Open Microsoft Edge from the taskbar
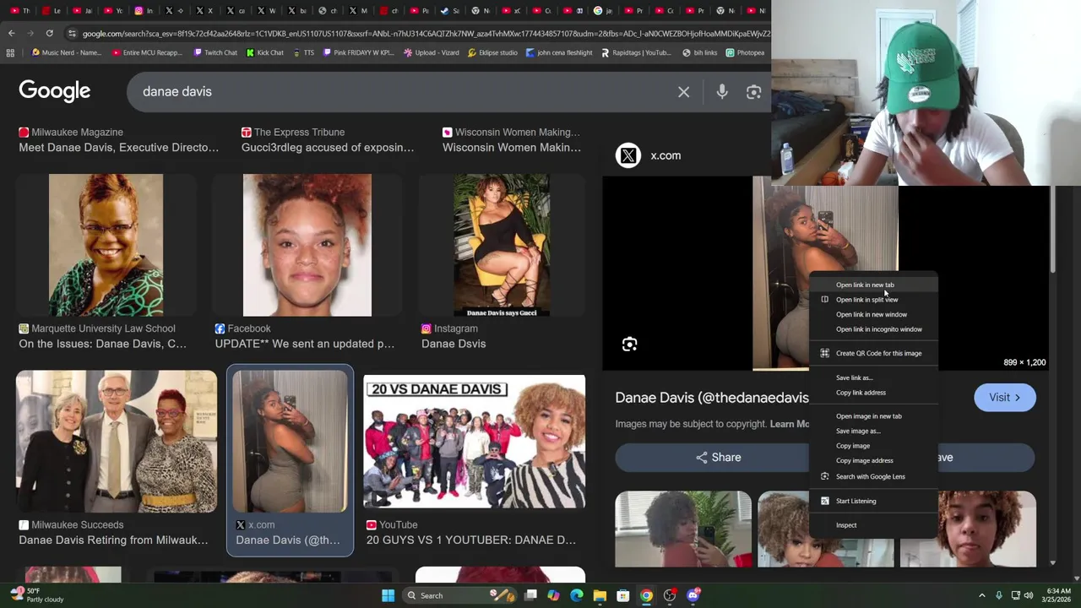The image size is (1081, 608). pos(576,595)
